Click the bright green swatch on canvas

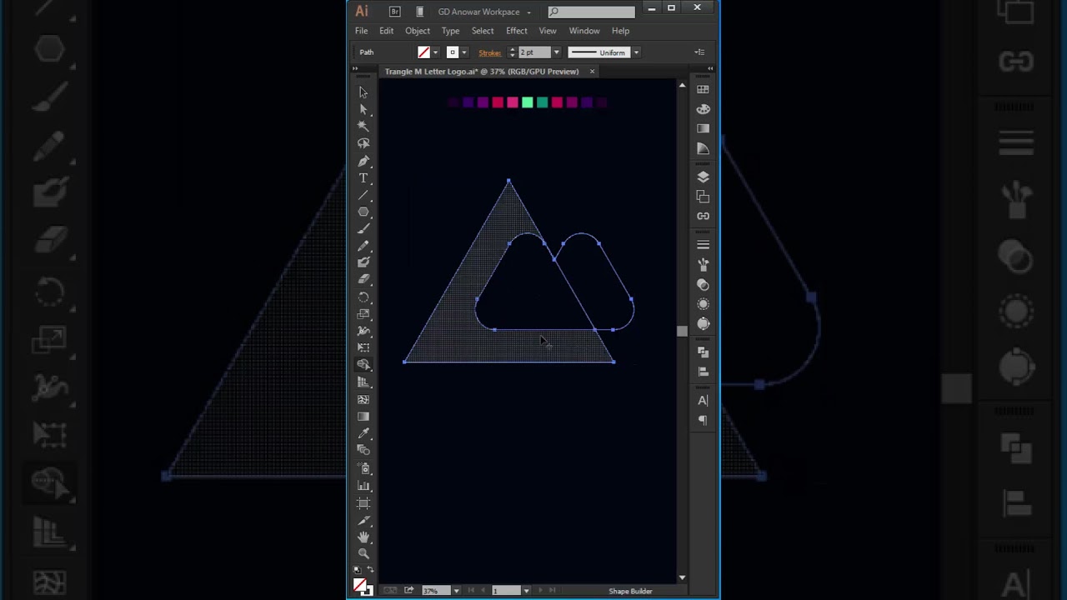[x=527, y=102]
